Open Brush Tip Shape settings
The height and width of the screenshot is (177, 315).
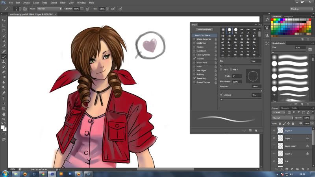(203, 35)
